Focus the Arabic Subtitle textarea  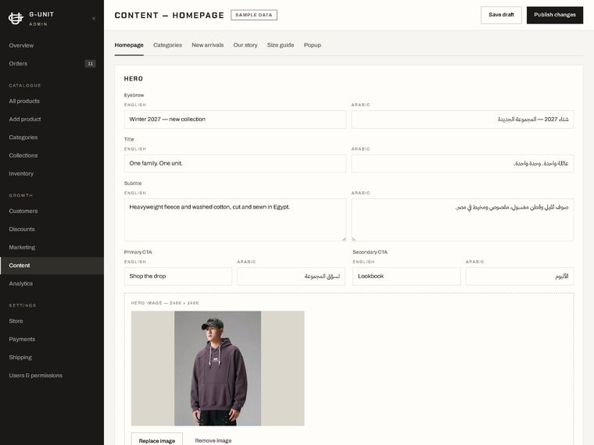click(462, 220)
